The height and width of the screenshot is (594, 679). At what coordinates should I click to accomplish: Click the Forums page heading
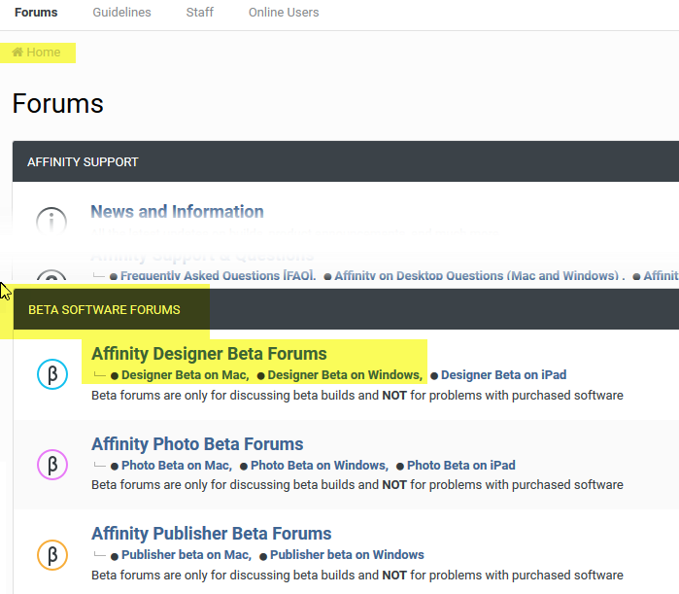[58, 104]
